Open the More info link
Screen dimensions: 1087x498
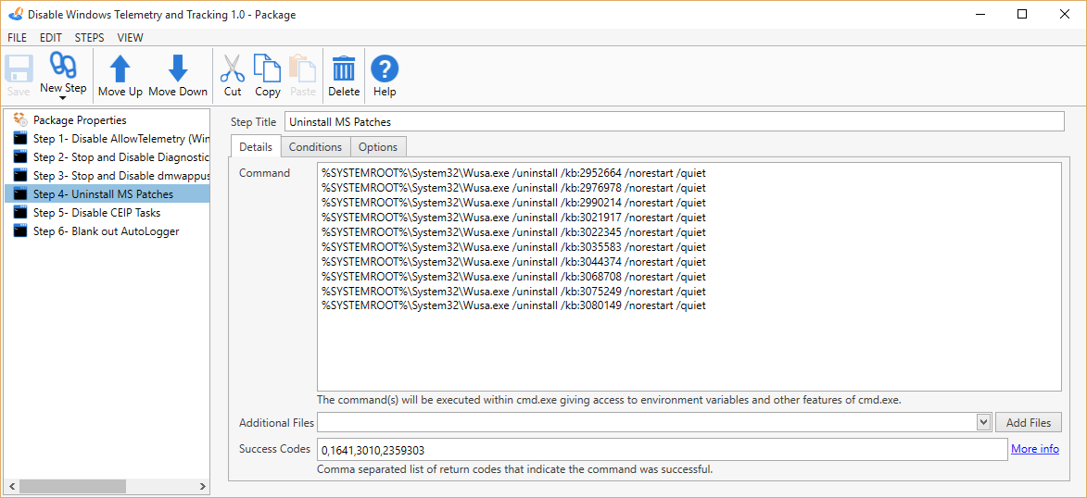1035,449
